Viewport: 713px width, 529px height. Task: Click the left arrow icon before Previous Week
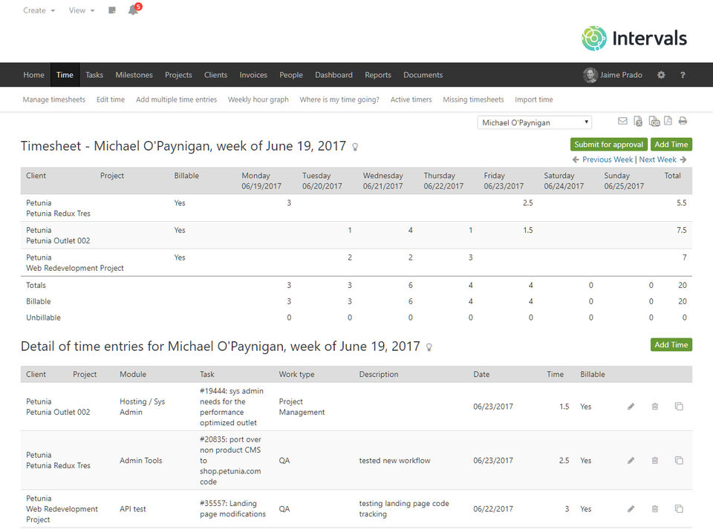[576, 160]
